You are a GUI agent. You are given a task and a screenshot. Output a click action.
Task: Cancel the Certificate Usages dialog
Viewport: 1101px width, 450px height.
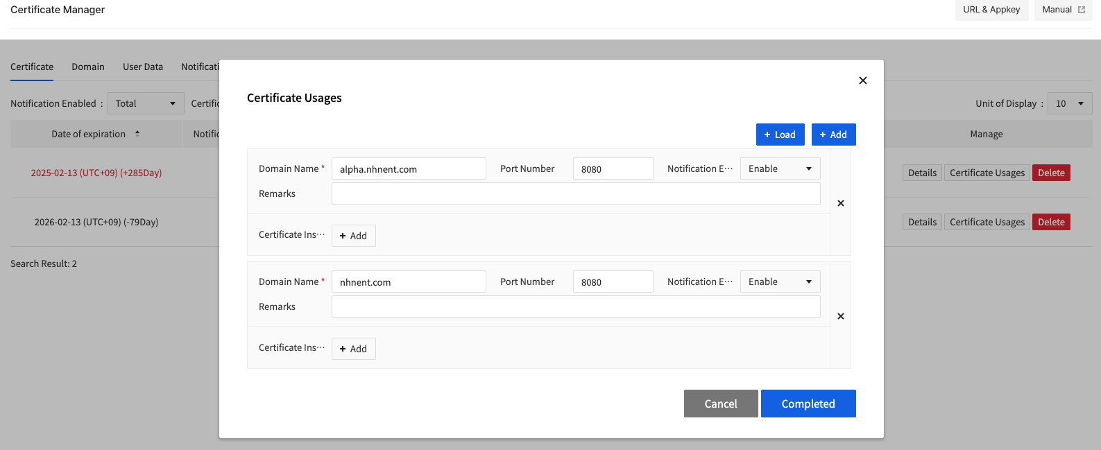coord(720,404)
